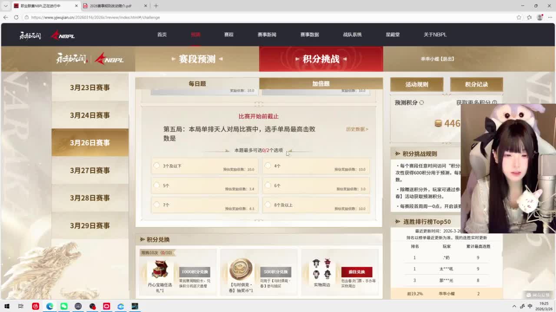
Task: Click the 乖乖小蝶【退出】 logout link
Action: click(437, 59)
